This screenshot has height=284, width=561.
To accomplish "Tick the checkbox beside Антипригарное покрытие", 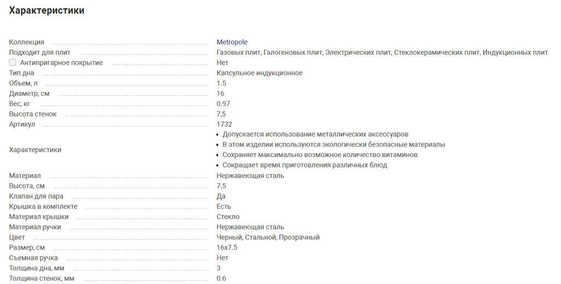I will click(13, 63).
